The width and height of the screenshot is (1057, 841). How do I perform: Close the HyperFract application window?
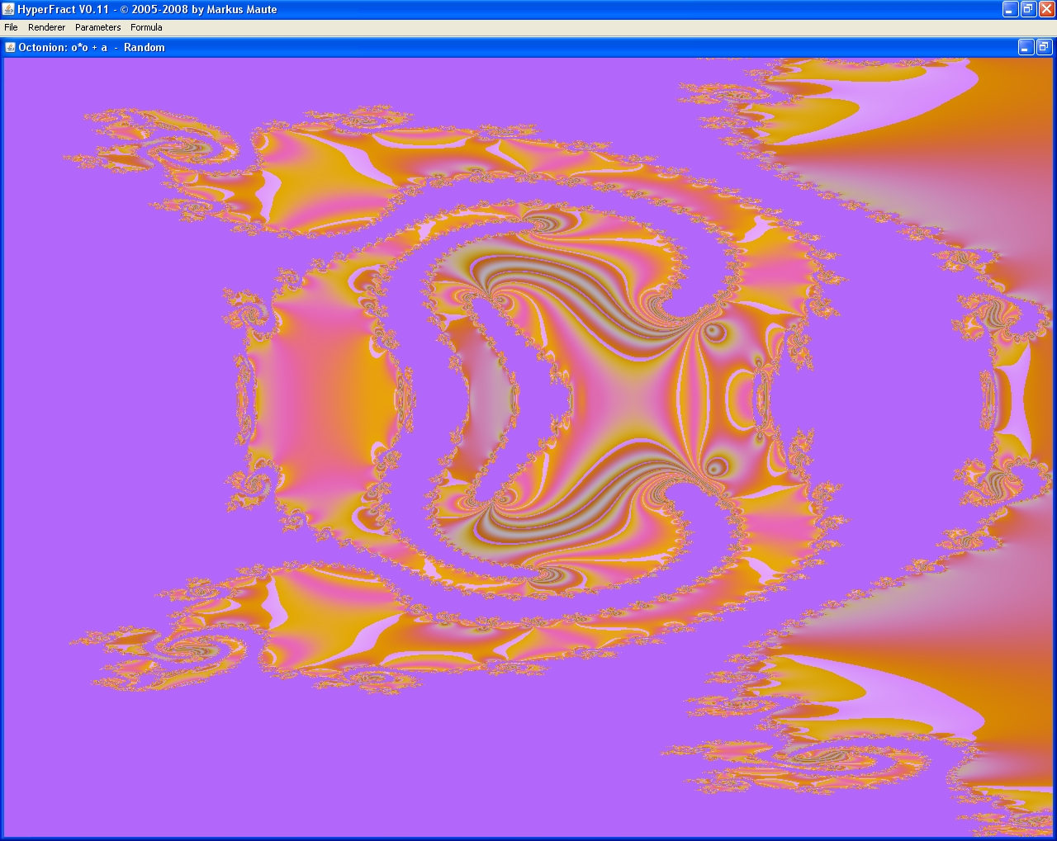(1046, 9)
